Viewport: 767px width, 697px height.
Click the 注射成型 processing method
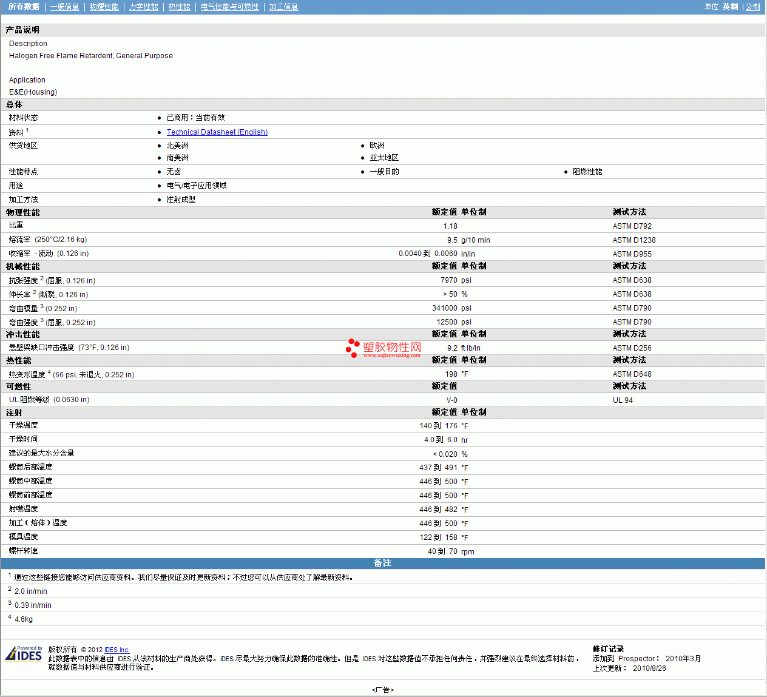(x=181, y=200)
